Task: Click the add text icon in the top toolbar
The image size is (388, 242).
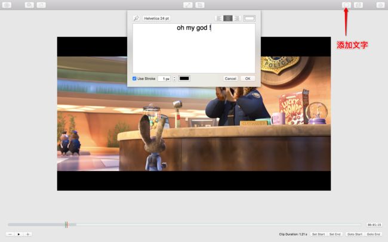Action: (346, 5)
